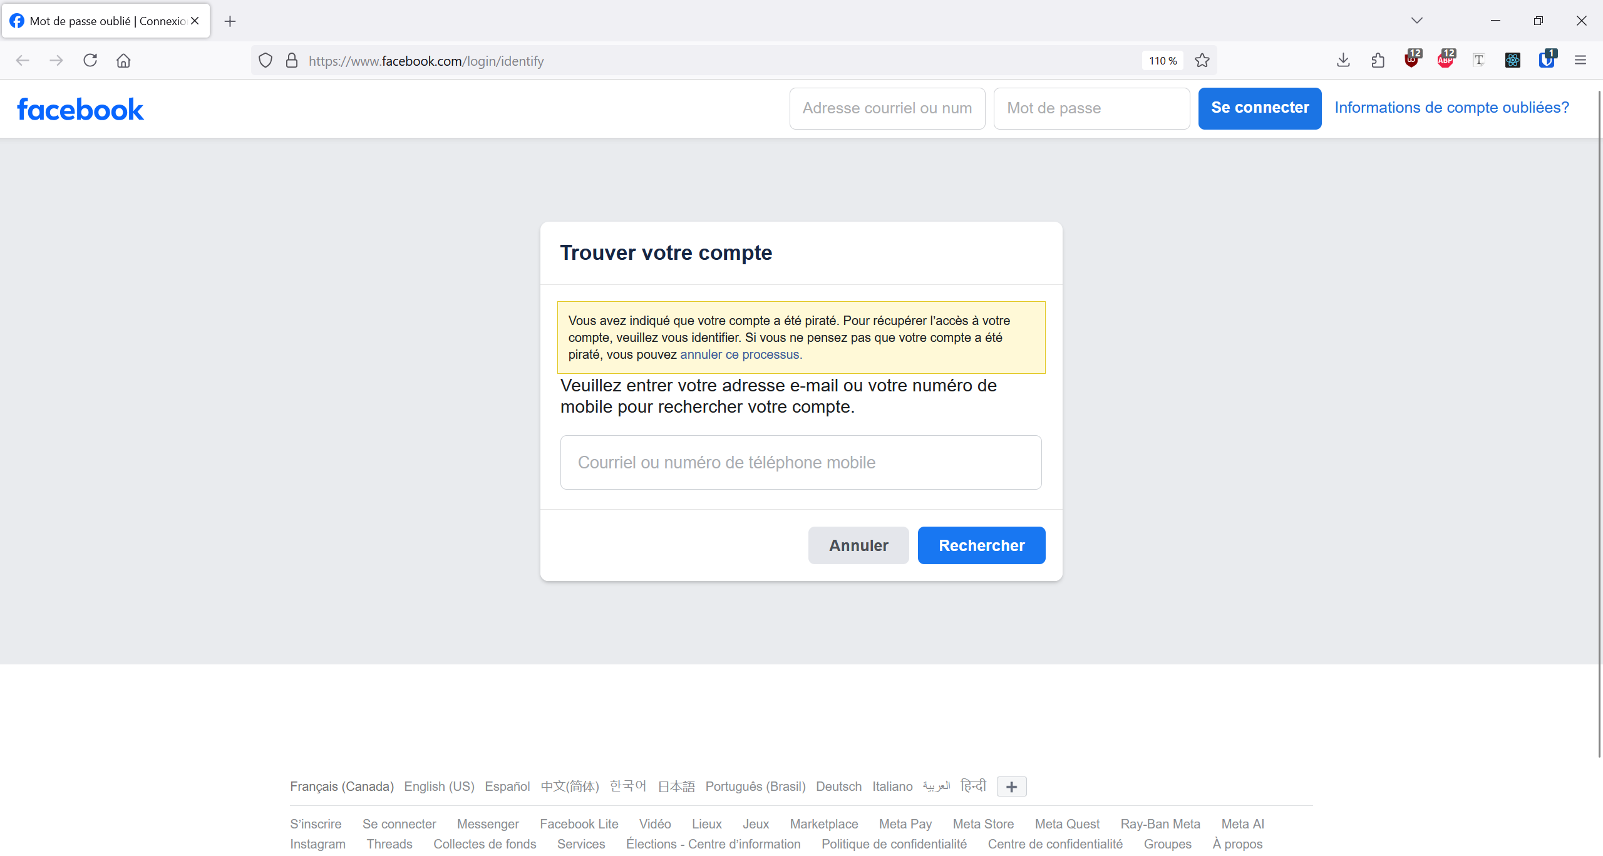Click the React DevTools extension icon
This screenshot has width=1603, height=856.
click(1512, 60)
